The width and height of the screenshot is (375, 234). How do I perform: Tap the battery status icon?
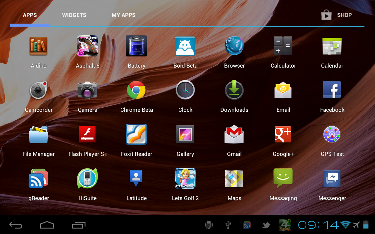(x=366, y=225)
